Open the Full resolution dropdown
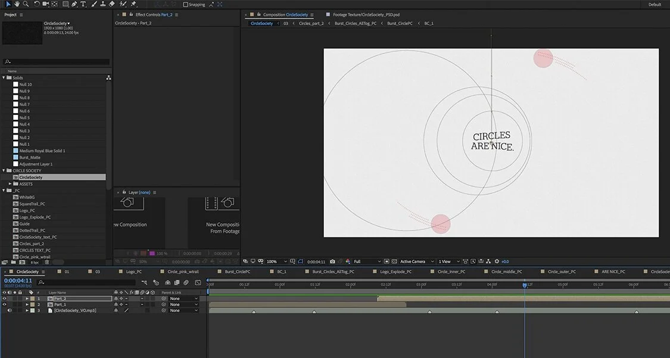This screenshot has height=358, width=670. click(x=367, y=262)
